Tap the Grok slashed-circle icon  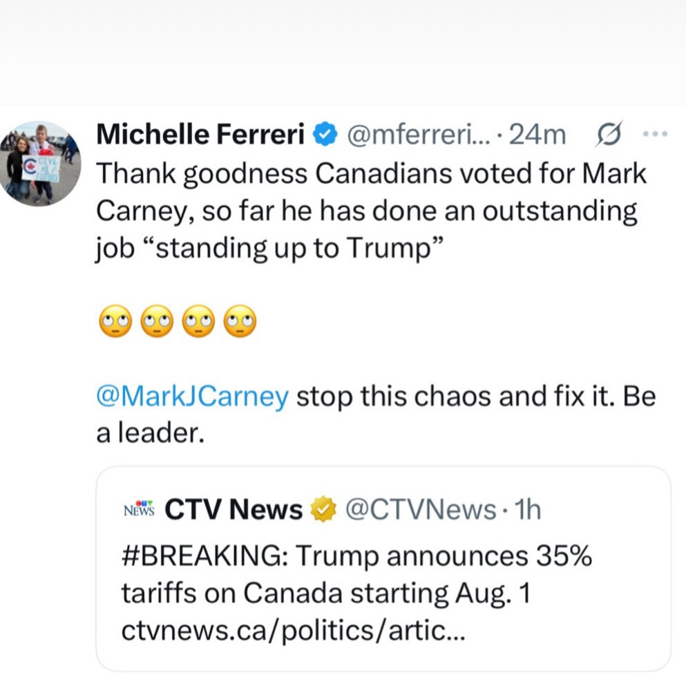click(x=609, y=133)
